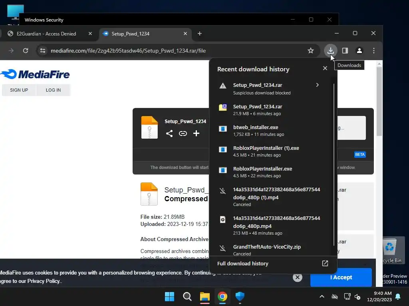Select the Setup_Pswd_1234 tab
The height and width of the screenshot is (306, 409).
(131, 33)
